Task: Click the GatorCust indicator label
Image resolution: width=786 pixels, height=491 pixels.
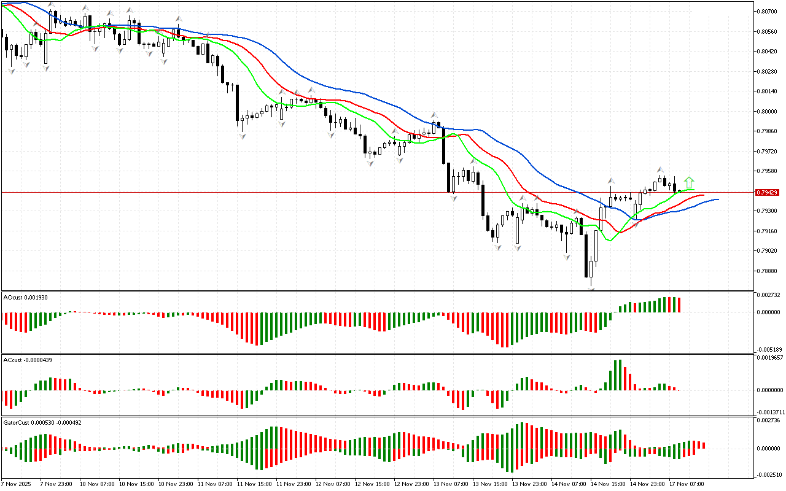Action: point(42,423)
